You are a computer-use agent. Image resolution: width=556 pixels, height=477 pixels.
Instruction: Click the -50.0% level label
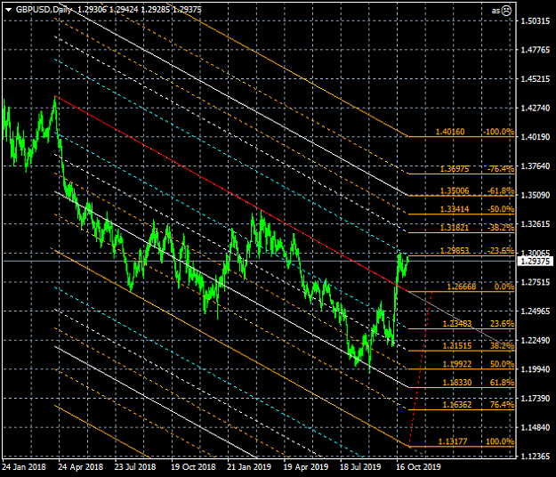click(x=501, y=209)
